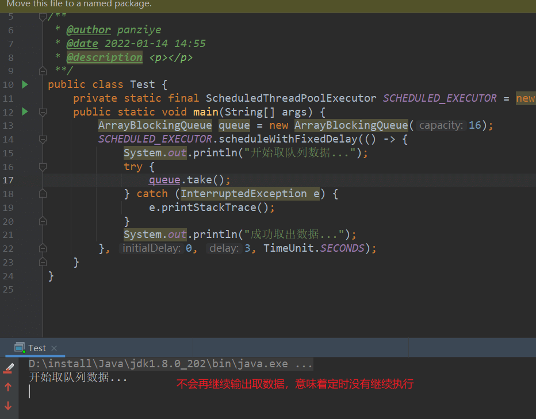Screen dimensions: 536x419
Task: Click the class name Test on line 10
Action: (142, 84)
